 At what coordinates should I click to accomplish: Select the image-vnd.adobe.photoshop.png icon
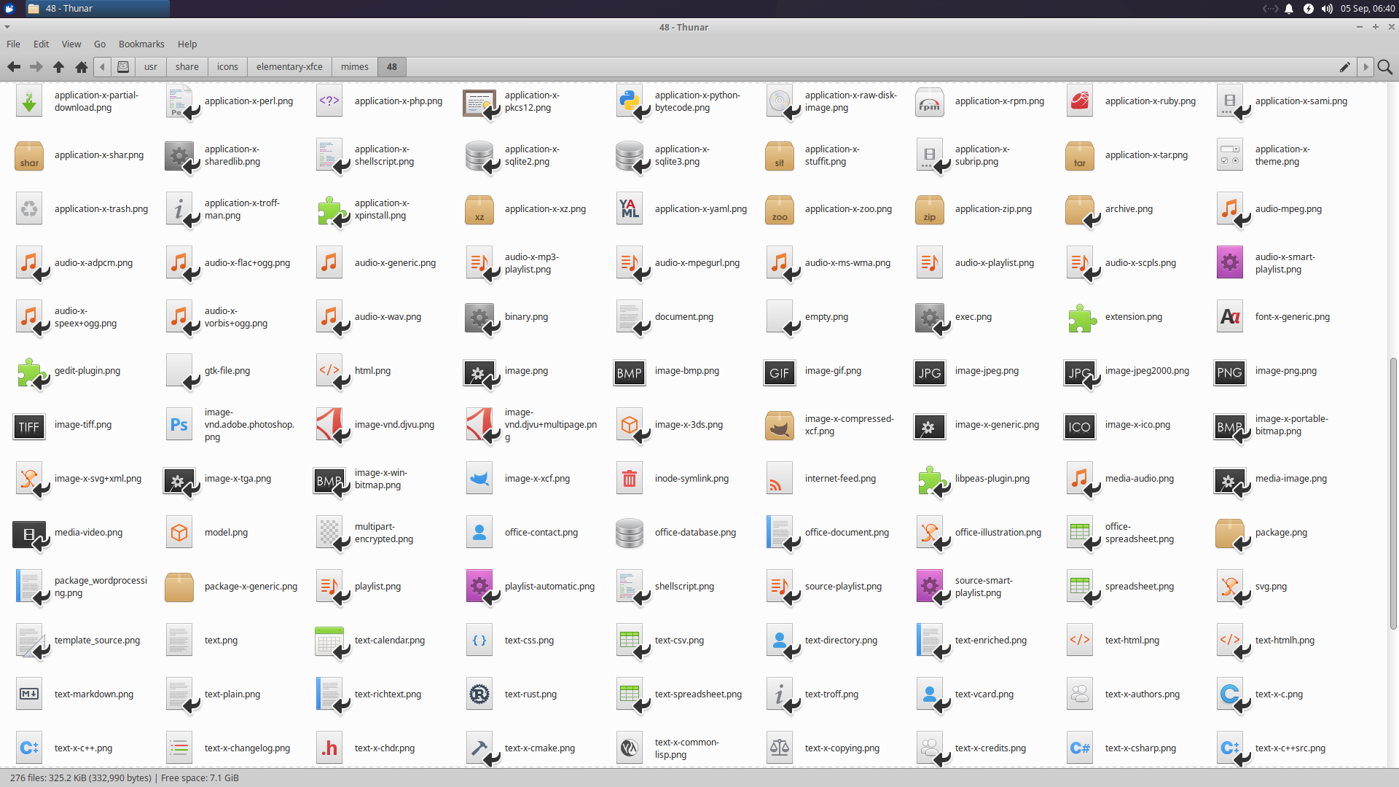click(x=179, y=424)
